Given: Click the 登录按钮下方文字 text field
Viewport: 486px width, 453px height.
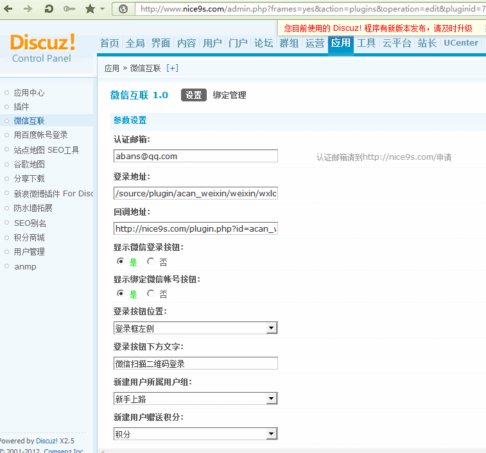Looking at the screenshot, I should coord(195,363).
